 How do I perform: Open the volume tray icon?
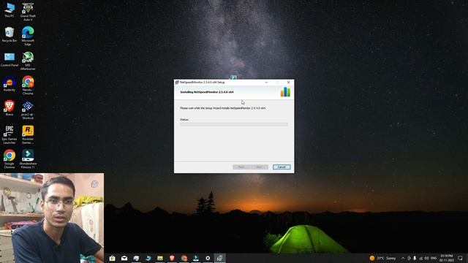click(x=427, y=258)
